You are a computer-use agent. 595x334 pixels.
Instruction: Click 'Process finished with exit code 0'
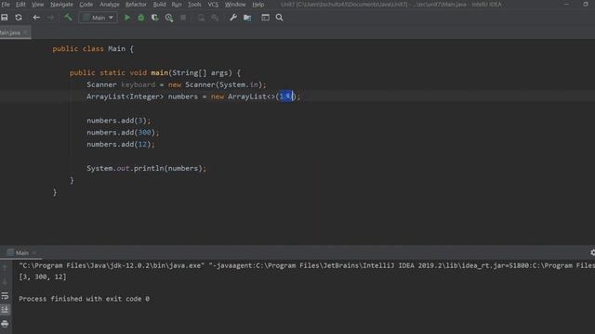point(84,299)
